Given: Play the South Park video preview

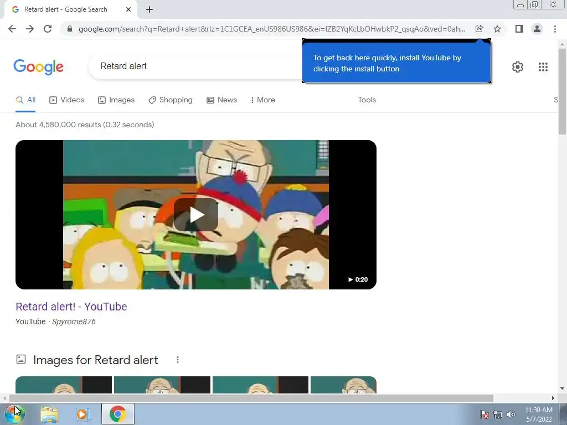Looking at the screenshot, I should (196, 215).
